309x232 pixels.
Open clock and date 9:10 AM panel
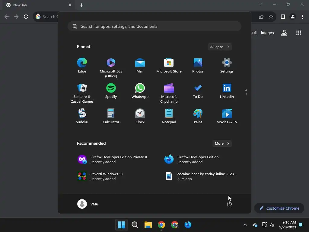point(288,225)
